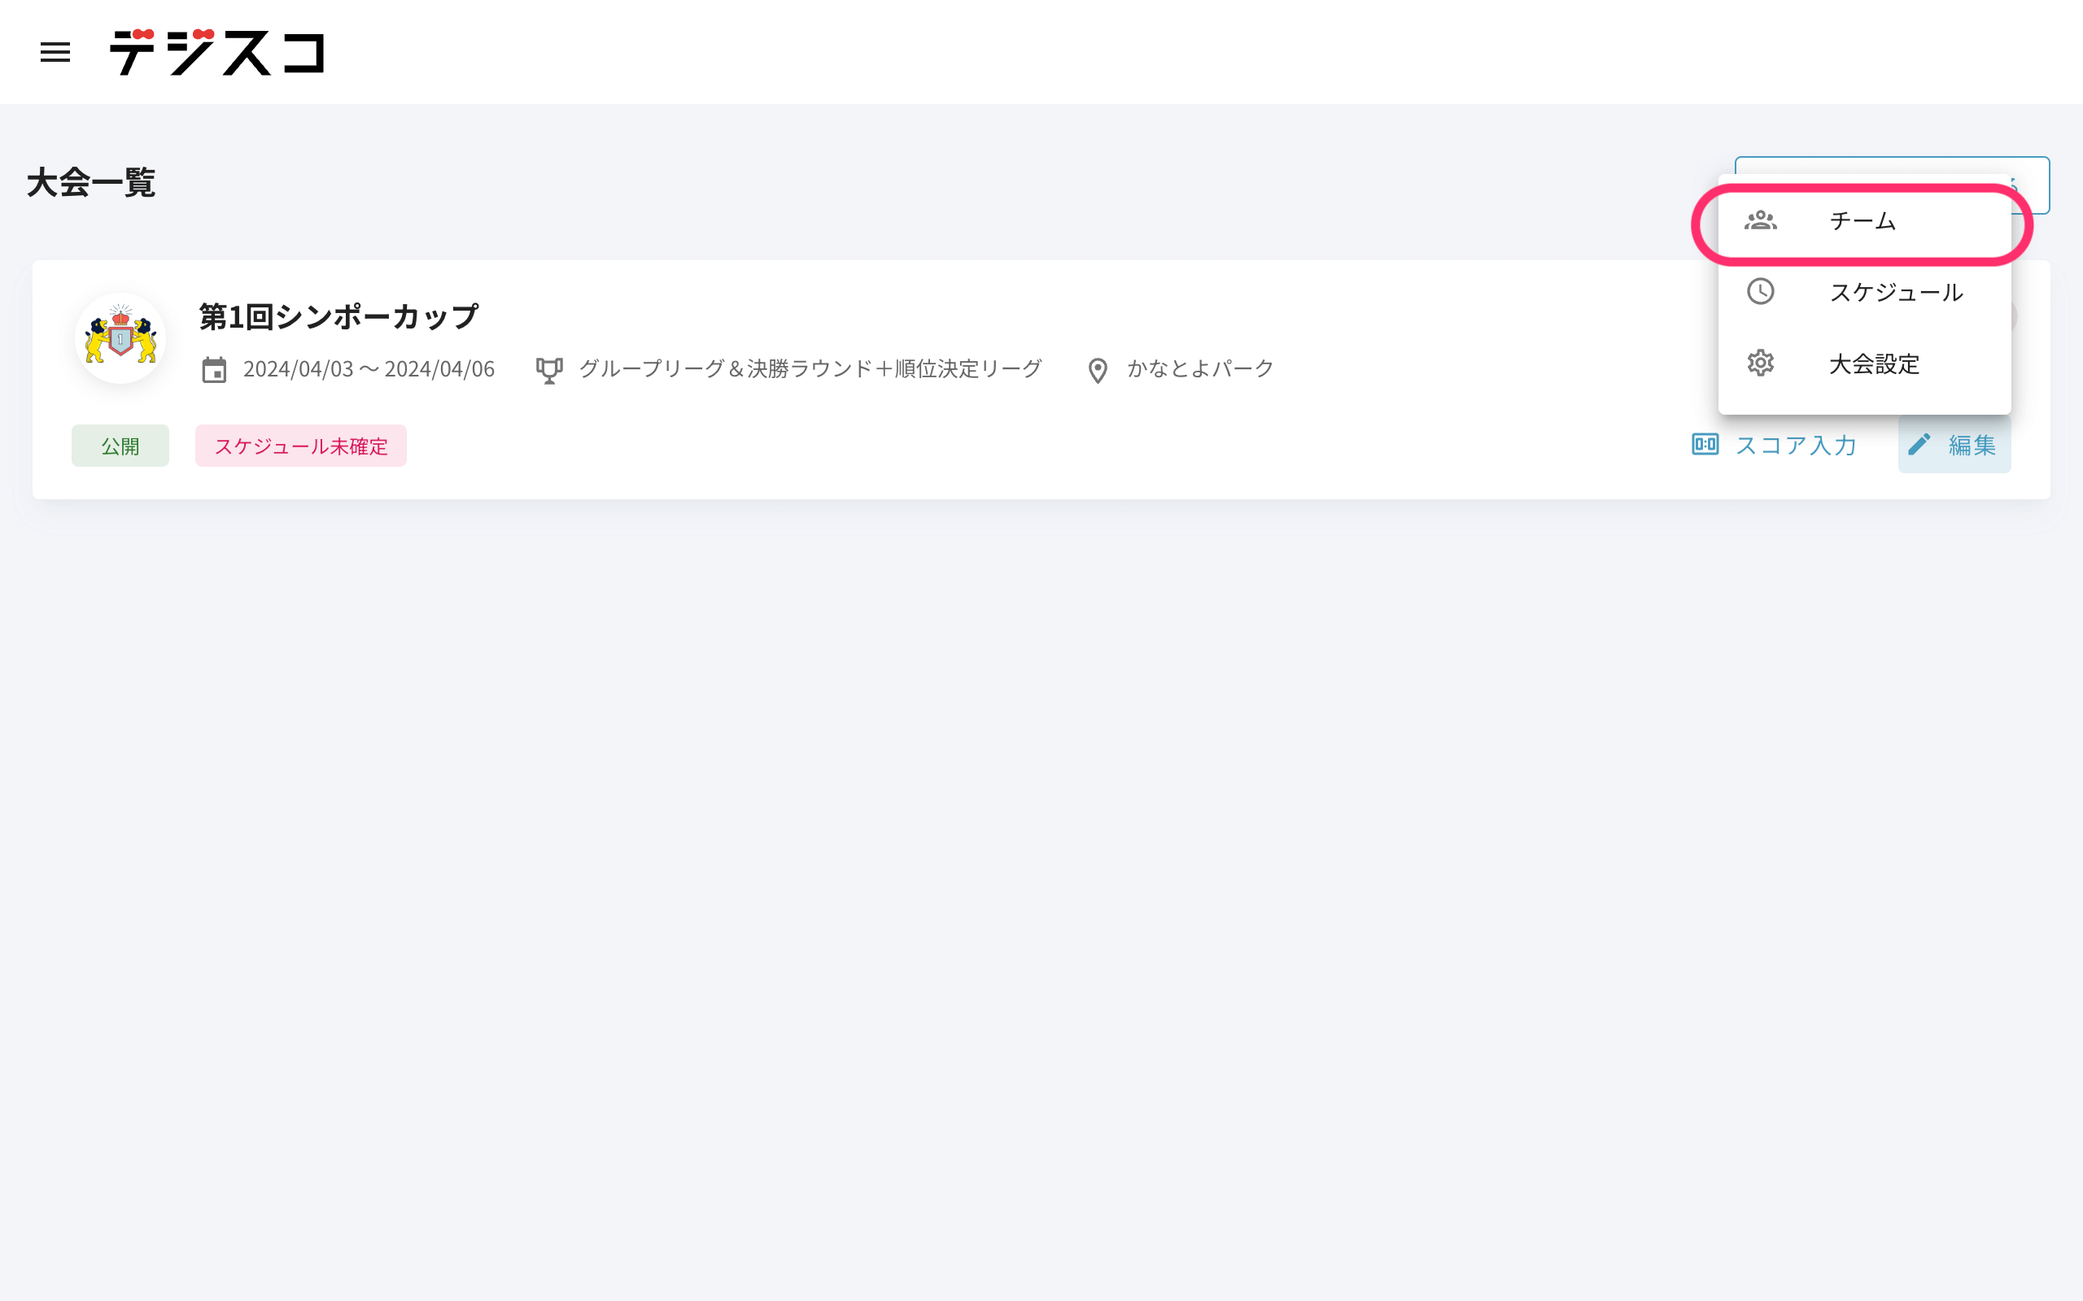The width and height of the screenshot is (2083, 1301).
Task: Click the tournament settings gear icon
Action: [1760, 363]
